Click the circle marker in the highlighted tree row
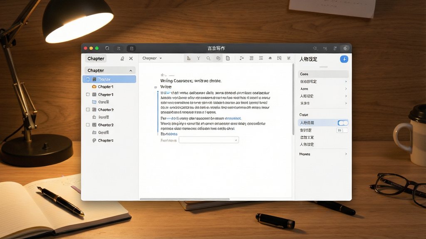426x239 pixels. coord(88,79)
